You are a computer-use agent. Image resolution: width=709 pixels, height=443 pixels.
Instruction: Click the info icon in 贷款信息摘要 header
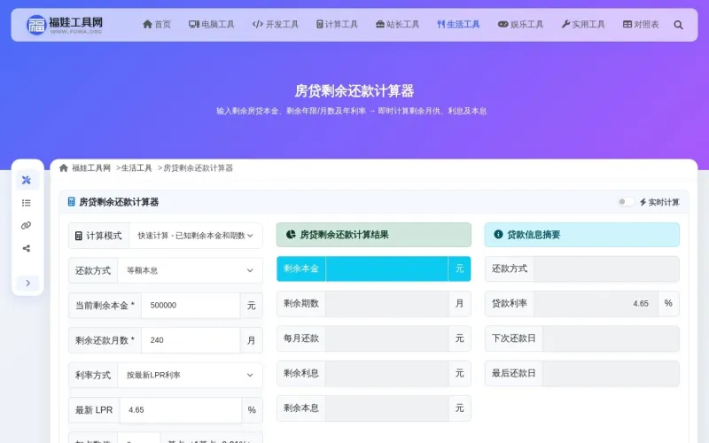click(498, 234)
